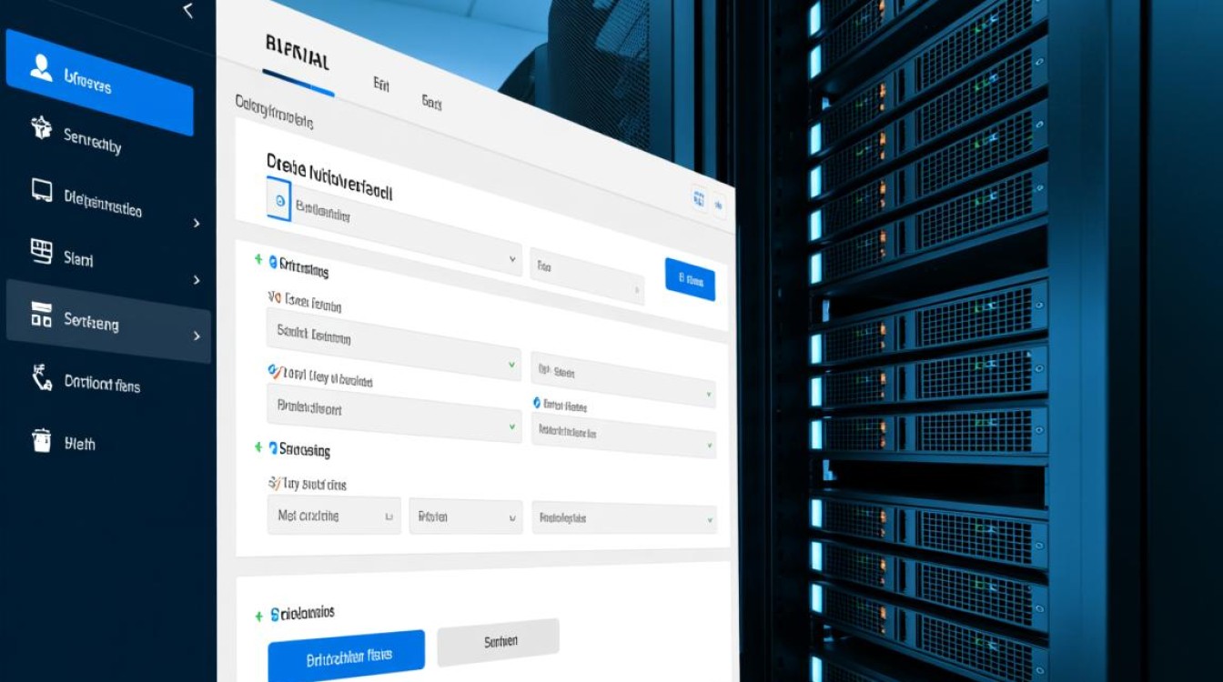Viewport: 1223px width, 682px height.
Task: Click the trash bin icon in sidebar
Action: tap(42, 440)
